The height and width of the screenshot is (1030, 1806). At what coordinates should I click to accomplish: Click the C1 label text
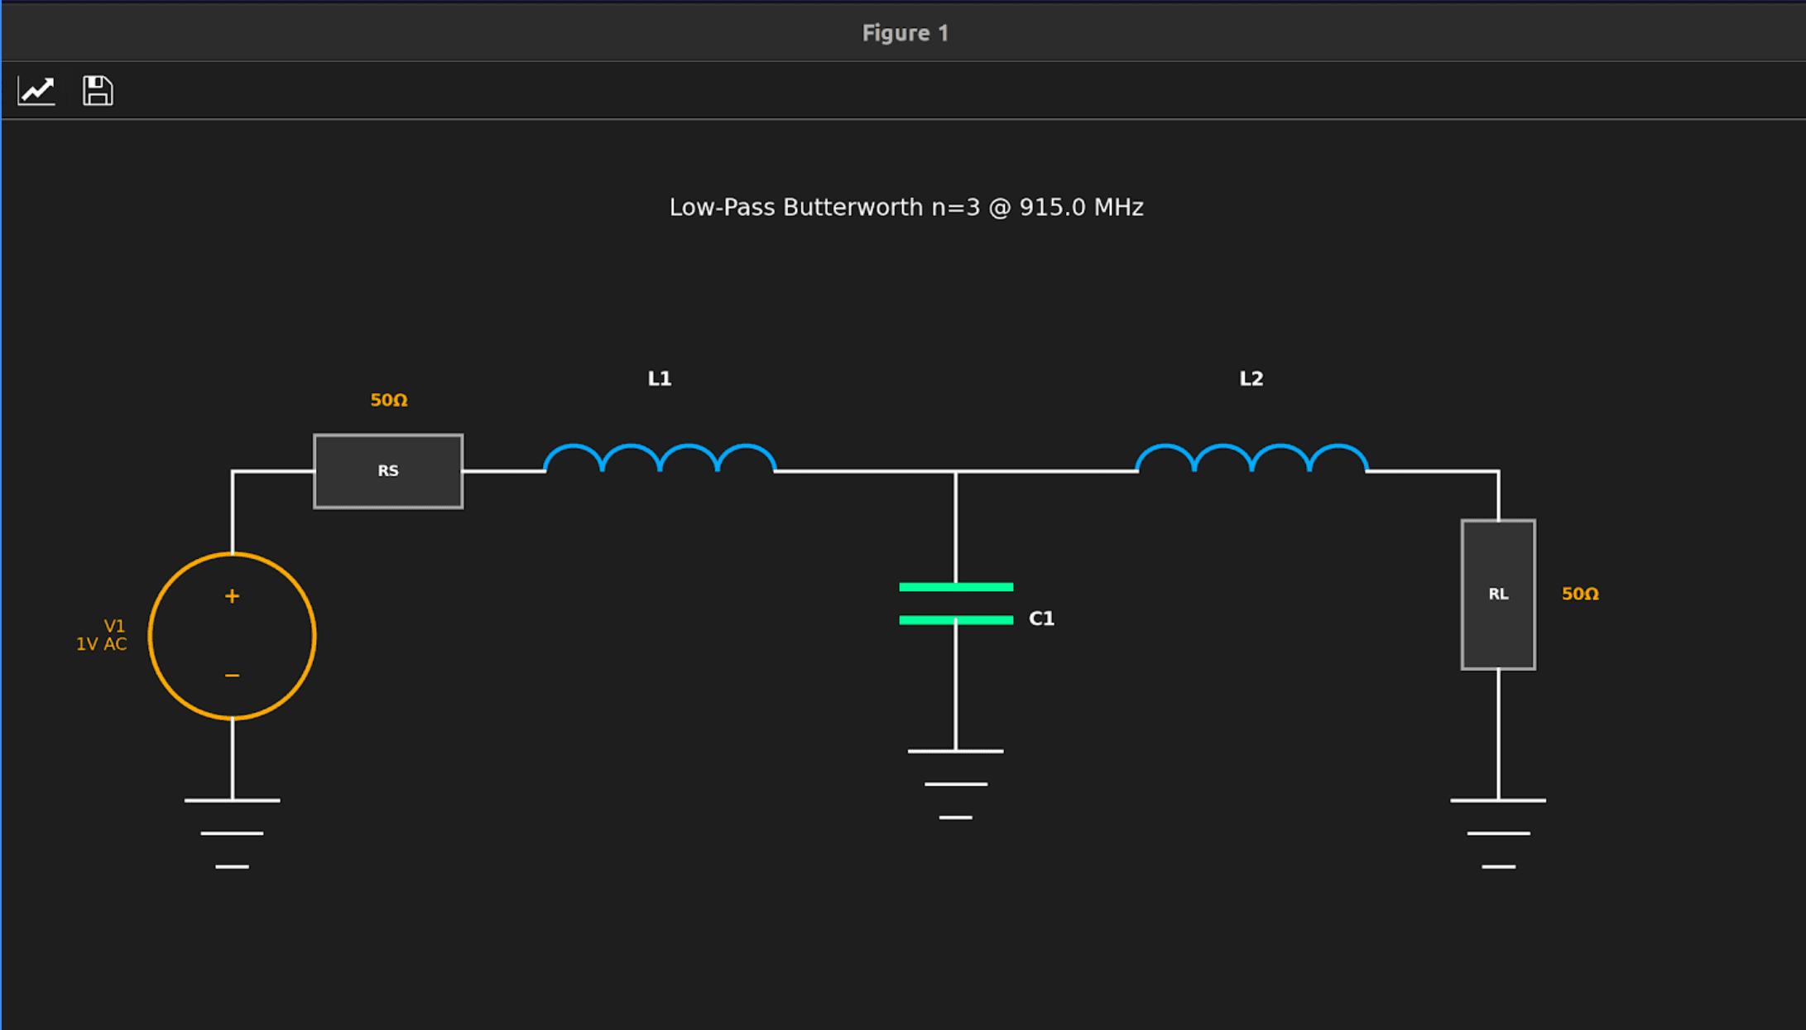click(1041, 618)
